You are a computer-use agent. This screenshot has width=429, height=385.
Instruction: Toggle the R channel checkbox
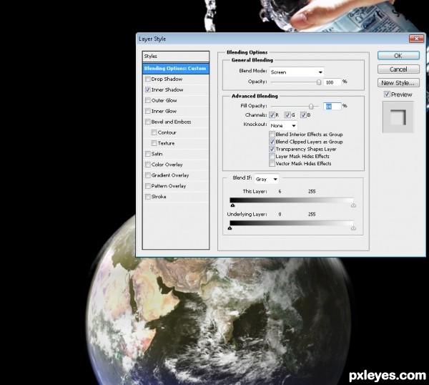coord(272,115)
